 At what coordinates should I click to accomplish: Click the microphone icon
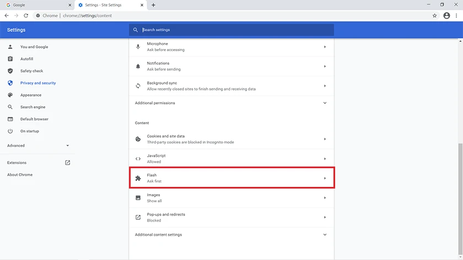pyautogui.click(x=138, y=47)
